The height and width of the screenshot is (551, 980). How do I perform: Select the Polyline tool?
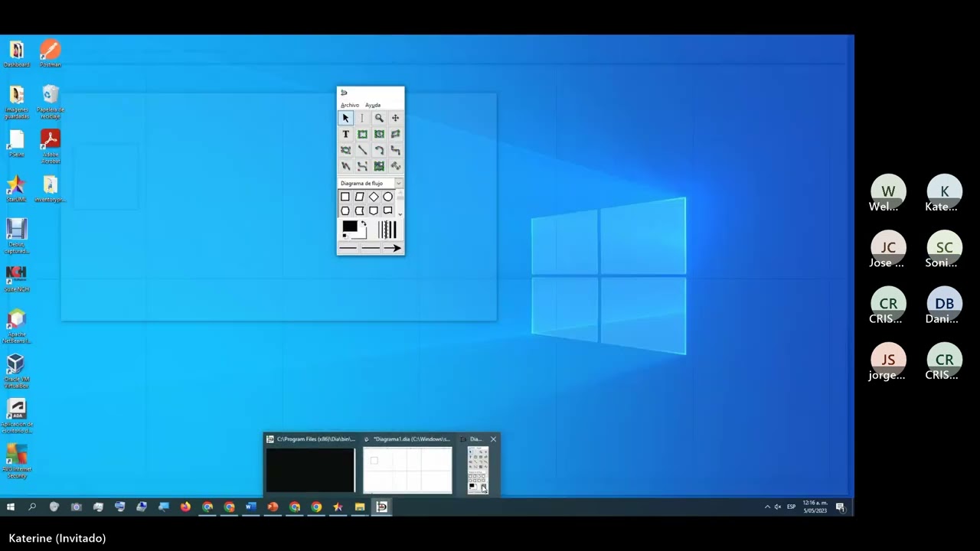point(345,166)
